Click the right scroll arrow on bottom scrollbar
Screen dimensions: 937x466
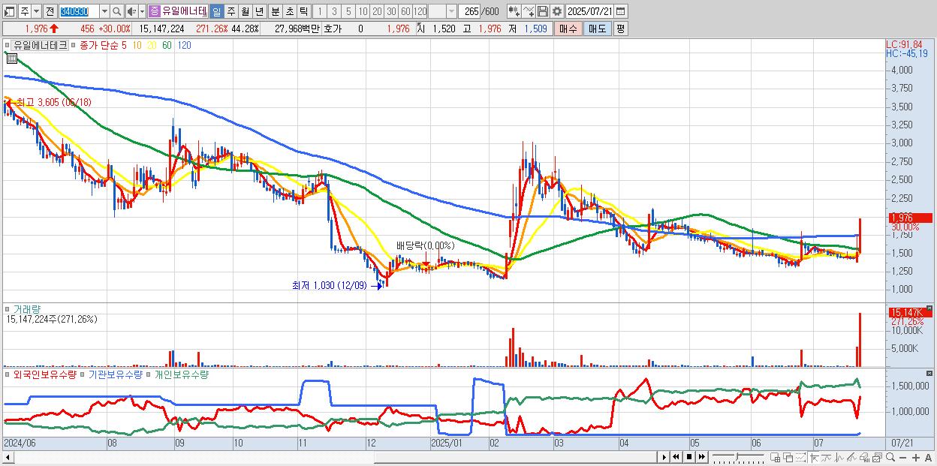tap(664, 457)
